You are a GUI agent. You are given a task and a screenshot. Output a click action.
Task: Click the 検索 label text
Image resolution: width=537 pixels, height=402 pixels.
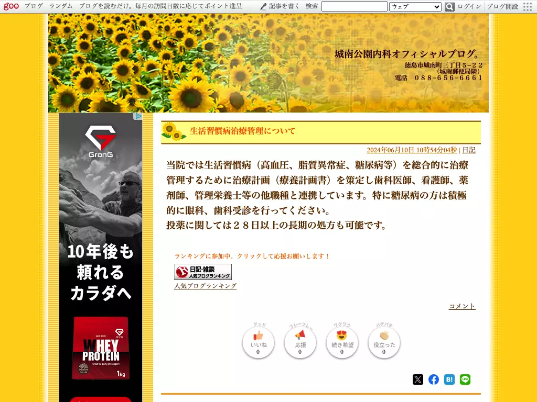(x=312, y=6)
